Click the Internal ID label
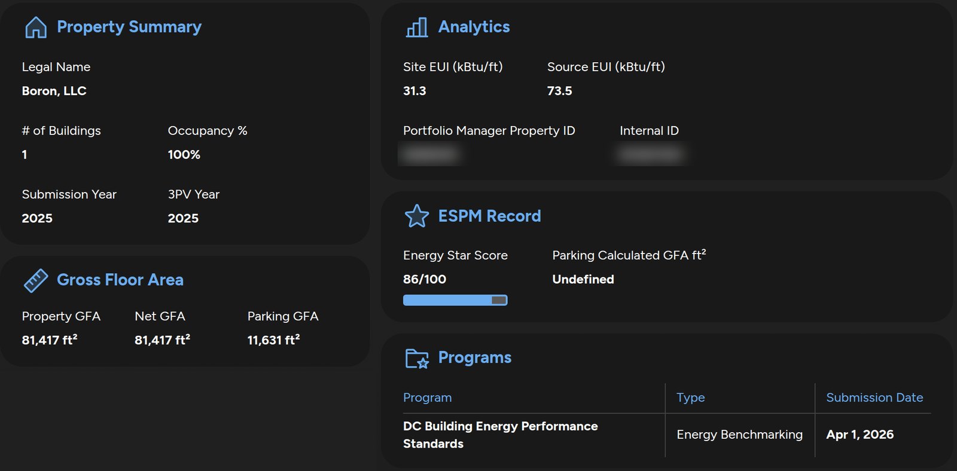This screenshot has height=471, width=957. pyautogui.click(x=650, y=130)
